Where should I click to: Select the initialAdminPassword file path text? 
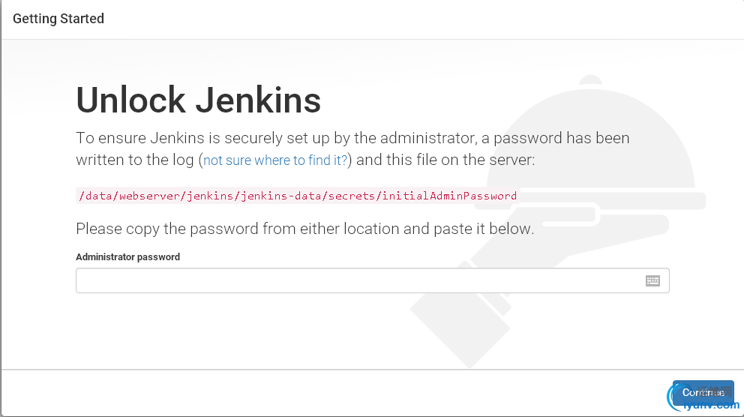click(298, 196)
